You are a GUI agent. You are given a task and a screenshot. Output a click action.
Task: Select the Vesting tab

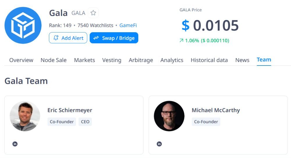click(112, 60)
